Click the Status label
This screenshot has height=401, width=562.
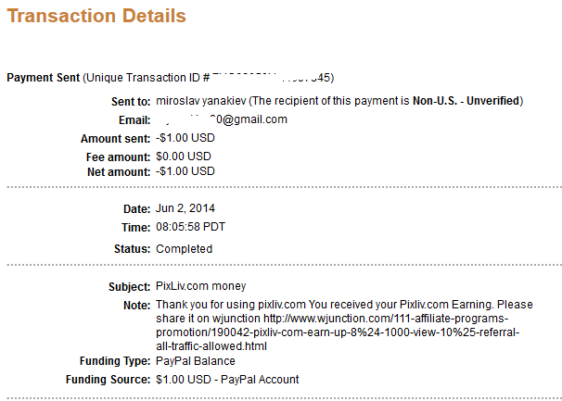tap(133, 248)
